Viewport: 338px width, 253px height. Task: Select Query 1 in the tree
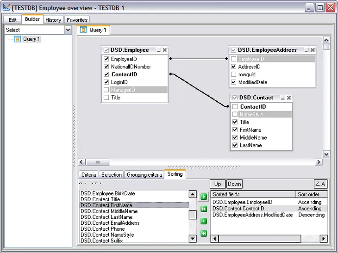point(31,39)
